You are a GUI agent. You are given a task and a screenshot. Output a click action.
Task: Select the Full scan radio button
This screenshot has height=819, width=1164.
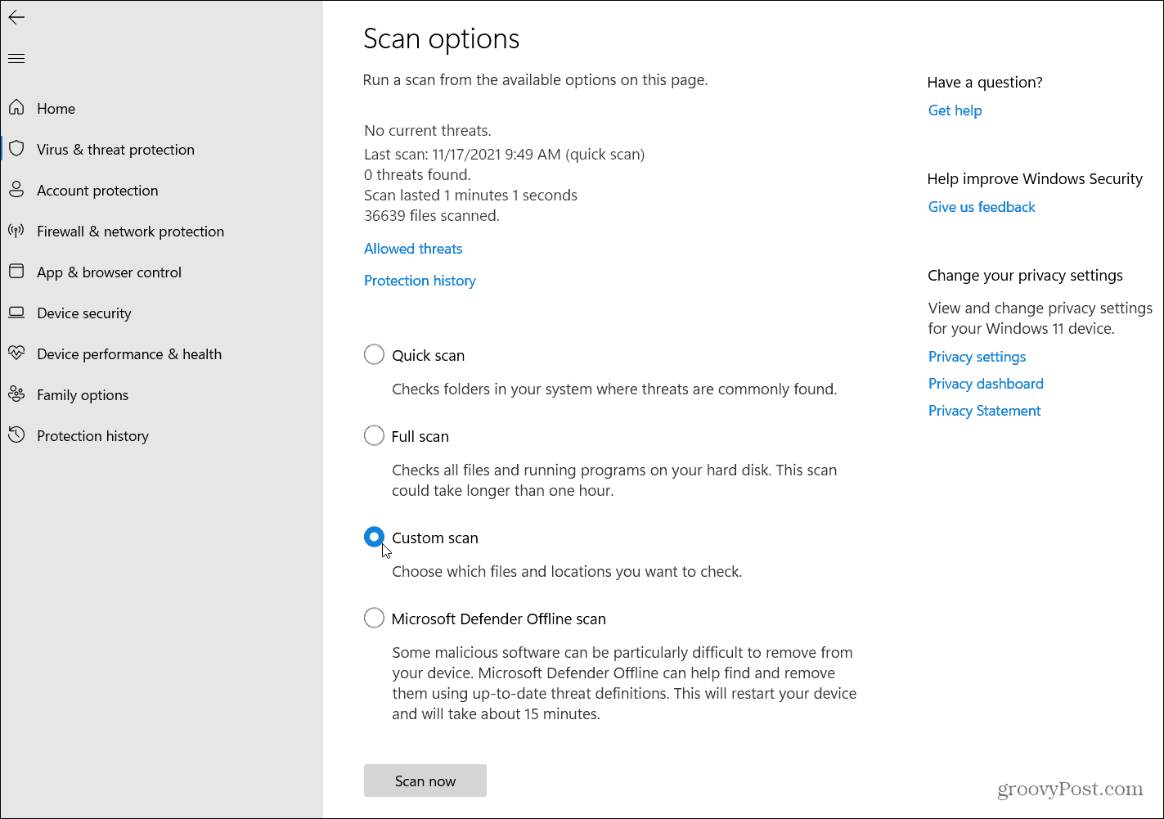point(374,435)
